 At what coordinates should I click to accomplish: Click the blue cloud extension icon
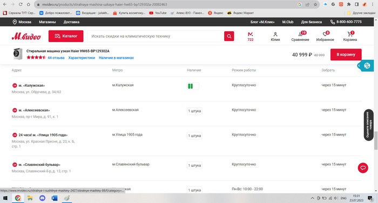[325, 4]
